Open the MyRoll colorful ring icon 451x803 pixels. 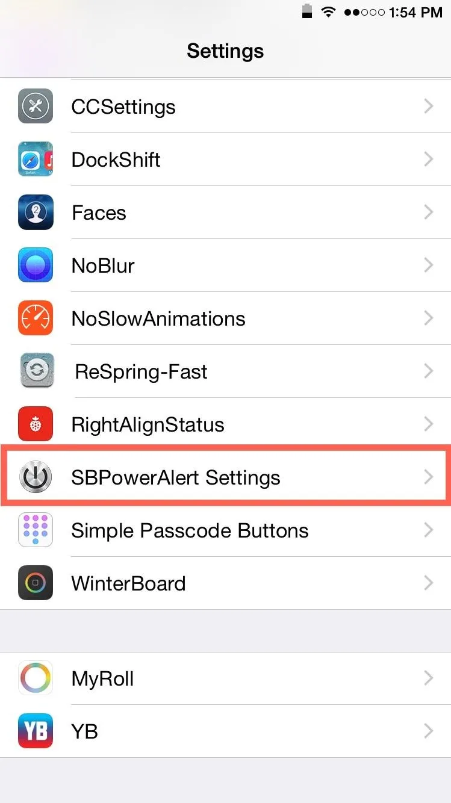pyautogui.click(x=36, y=678)
